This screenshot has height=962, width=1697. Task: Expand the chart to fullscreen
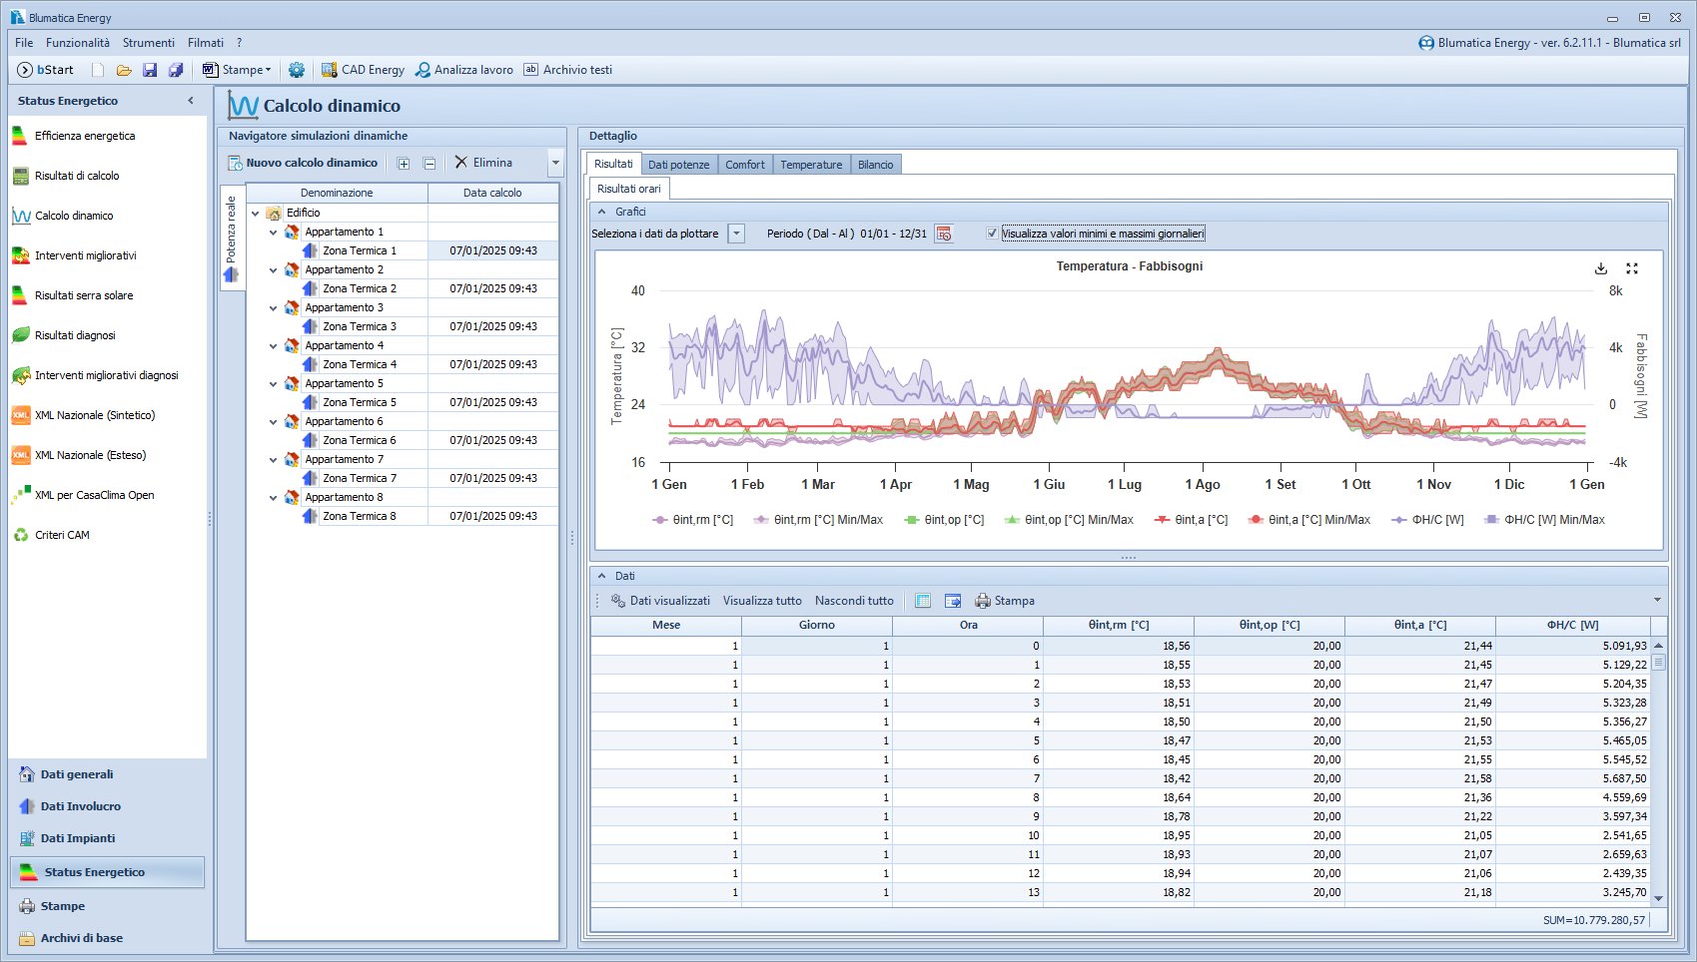[1632, 268]
